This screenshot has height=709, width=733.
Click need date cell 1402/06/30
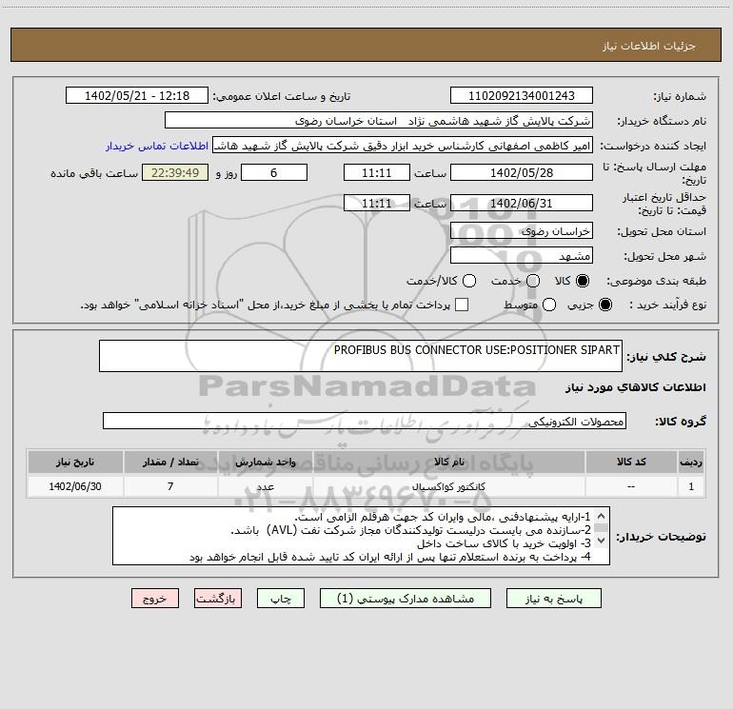tap(75, 486)
